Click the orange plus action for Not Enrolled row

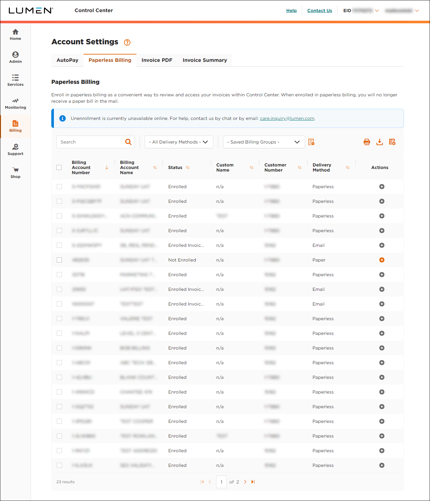[x=382, y=260]
